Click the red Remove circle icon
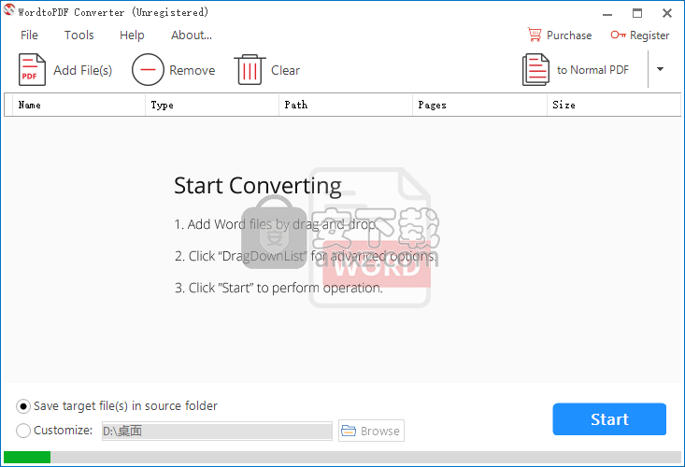This screenshot has height=467, width=685. coord(148,69)
